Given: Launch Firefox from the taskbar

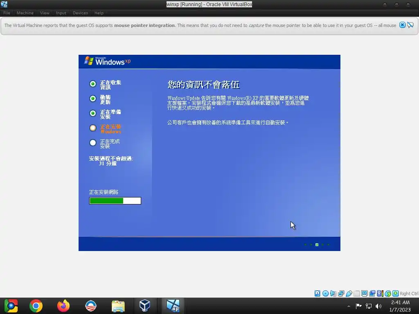Looking at the screenshot, I should [x=63, y=306].
